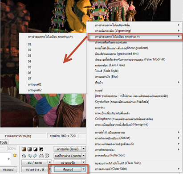
Task: Choose jitter filter entry
Action: point(131,96)
